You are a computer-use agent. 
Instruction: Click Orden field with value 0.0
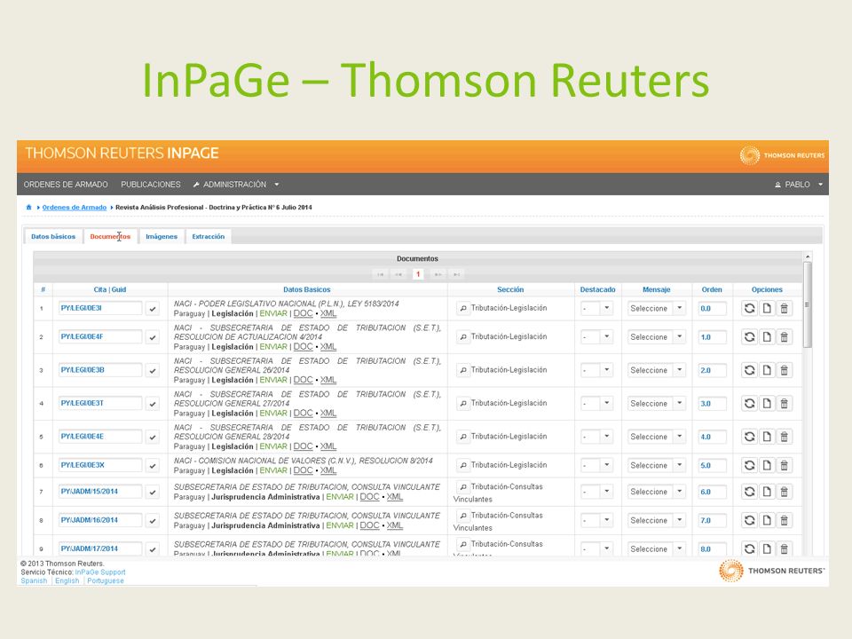(x=713, y=308)
